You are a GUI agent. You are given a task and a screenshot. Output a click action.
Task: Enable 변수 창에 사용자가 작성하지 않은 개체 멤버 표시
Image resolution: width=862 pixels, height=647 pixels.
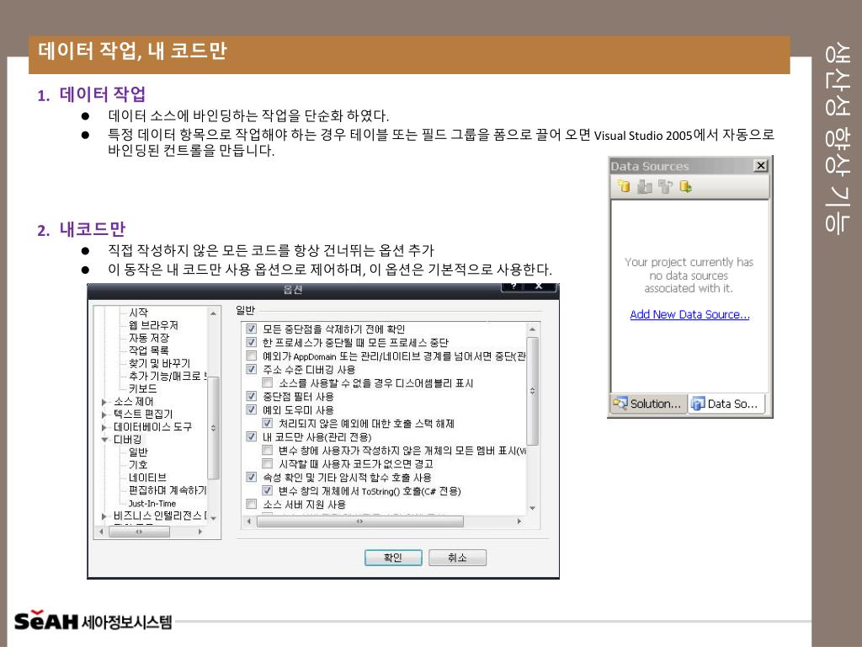point(267,450)
